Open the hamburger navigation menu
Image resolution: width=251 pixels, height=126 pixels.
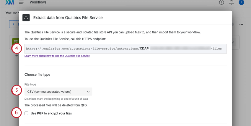[x=21, y=2]
